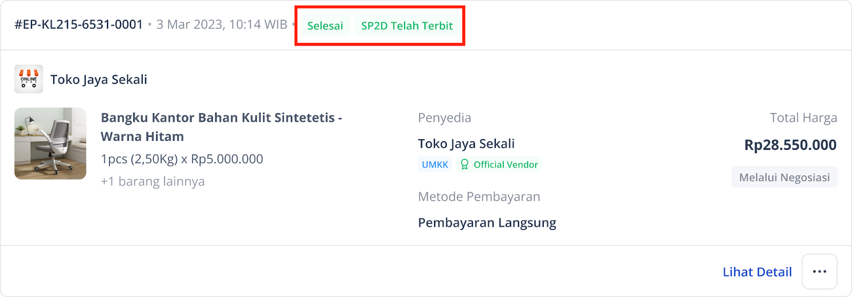
Task: Click the SP2D Telah Terbit status badge
Action: click(407, 26)
